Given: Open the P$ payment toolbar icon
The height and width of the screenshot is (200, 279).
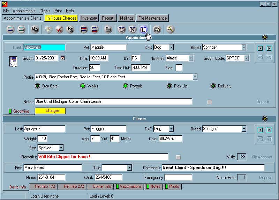Looking at the screenshot, I should [70, 29].
